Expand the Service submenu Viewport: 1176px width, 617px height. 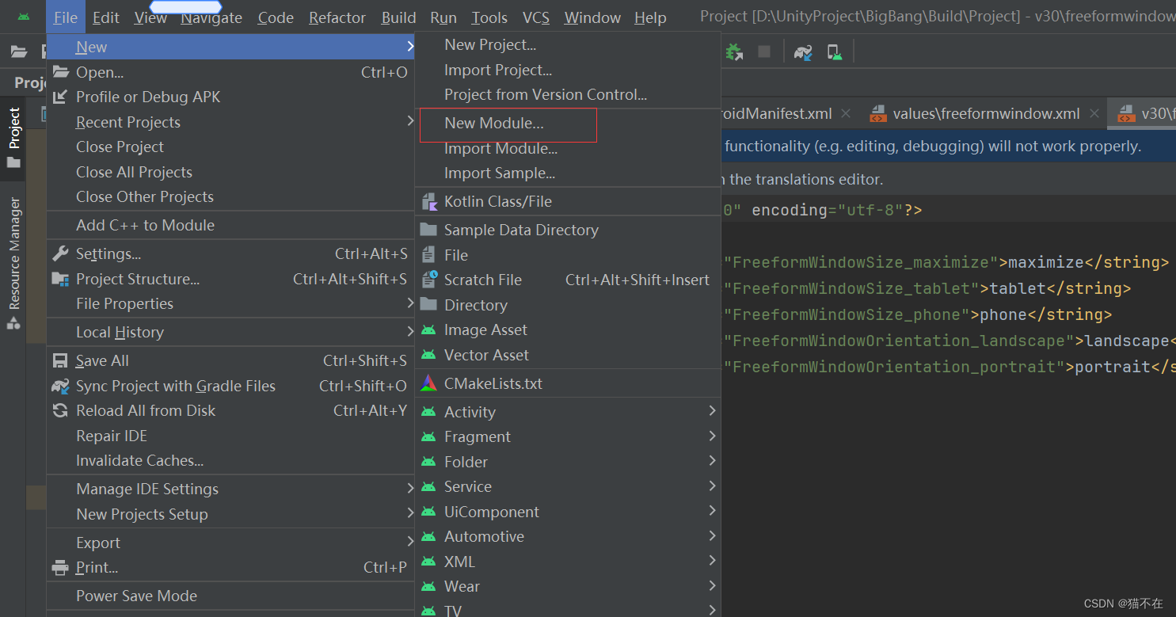pyautogui.click(x=568, y=486)
